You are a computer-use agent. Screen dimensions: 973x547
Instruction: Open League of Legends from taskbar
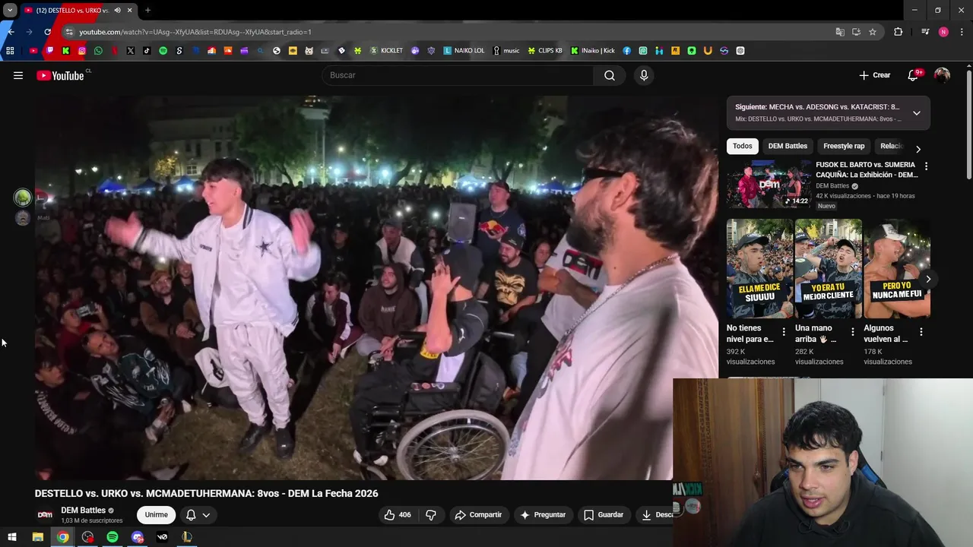(187, 537)
